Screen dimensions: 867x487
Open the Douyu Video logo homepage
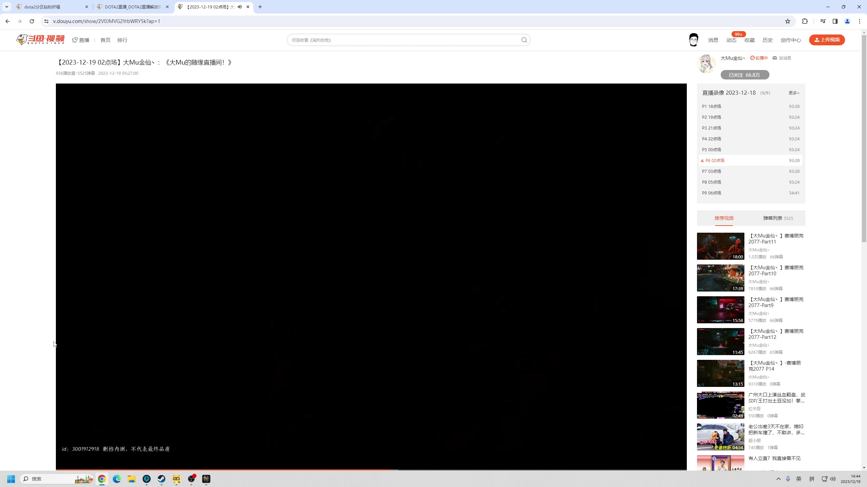41,40
